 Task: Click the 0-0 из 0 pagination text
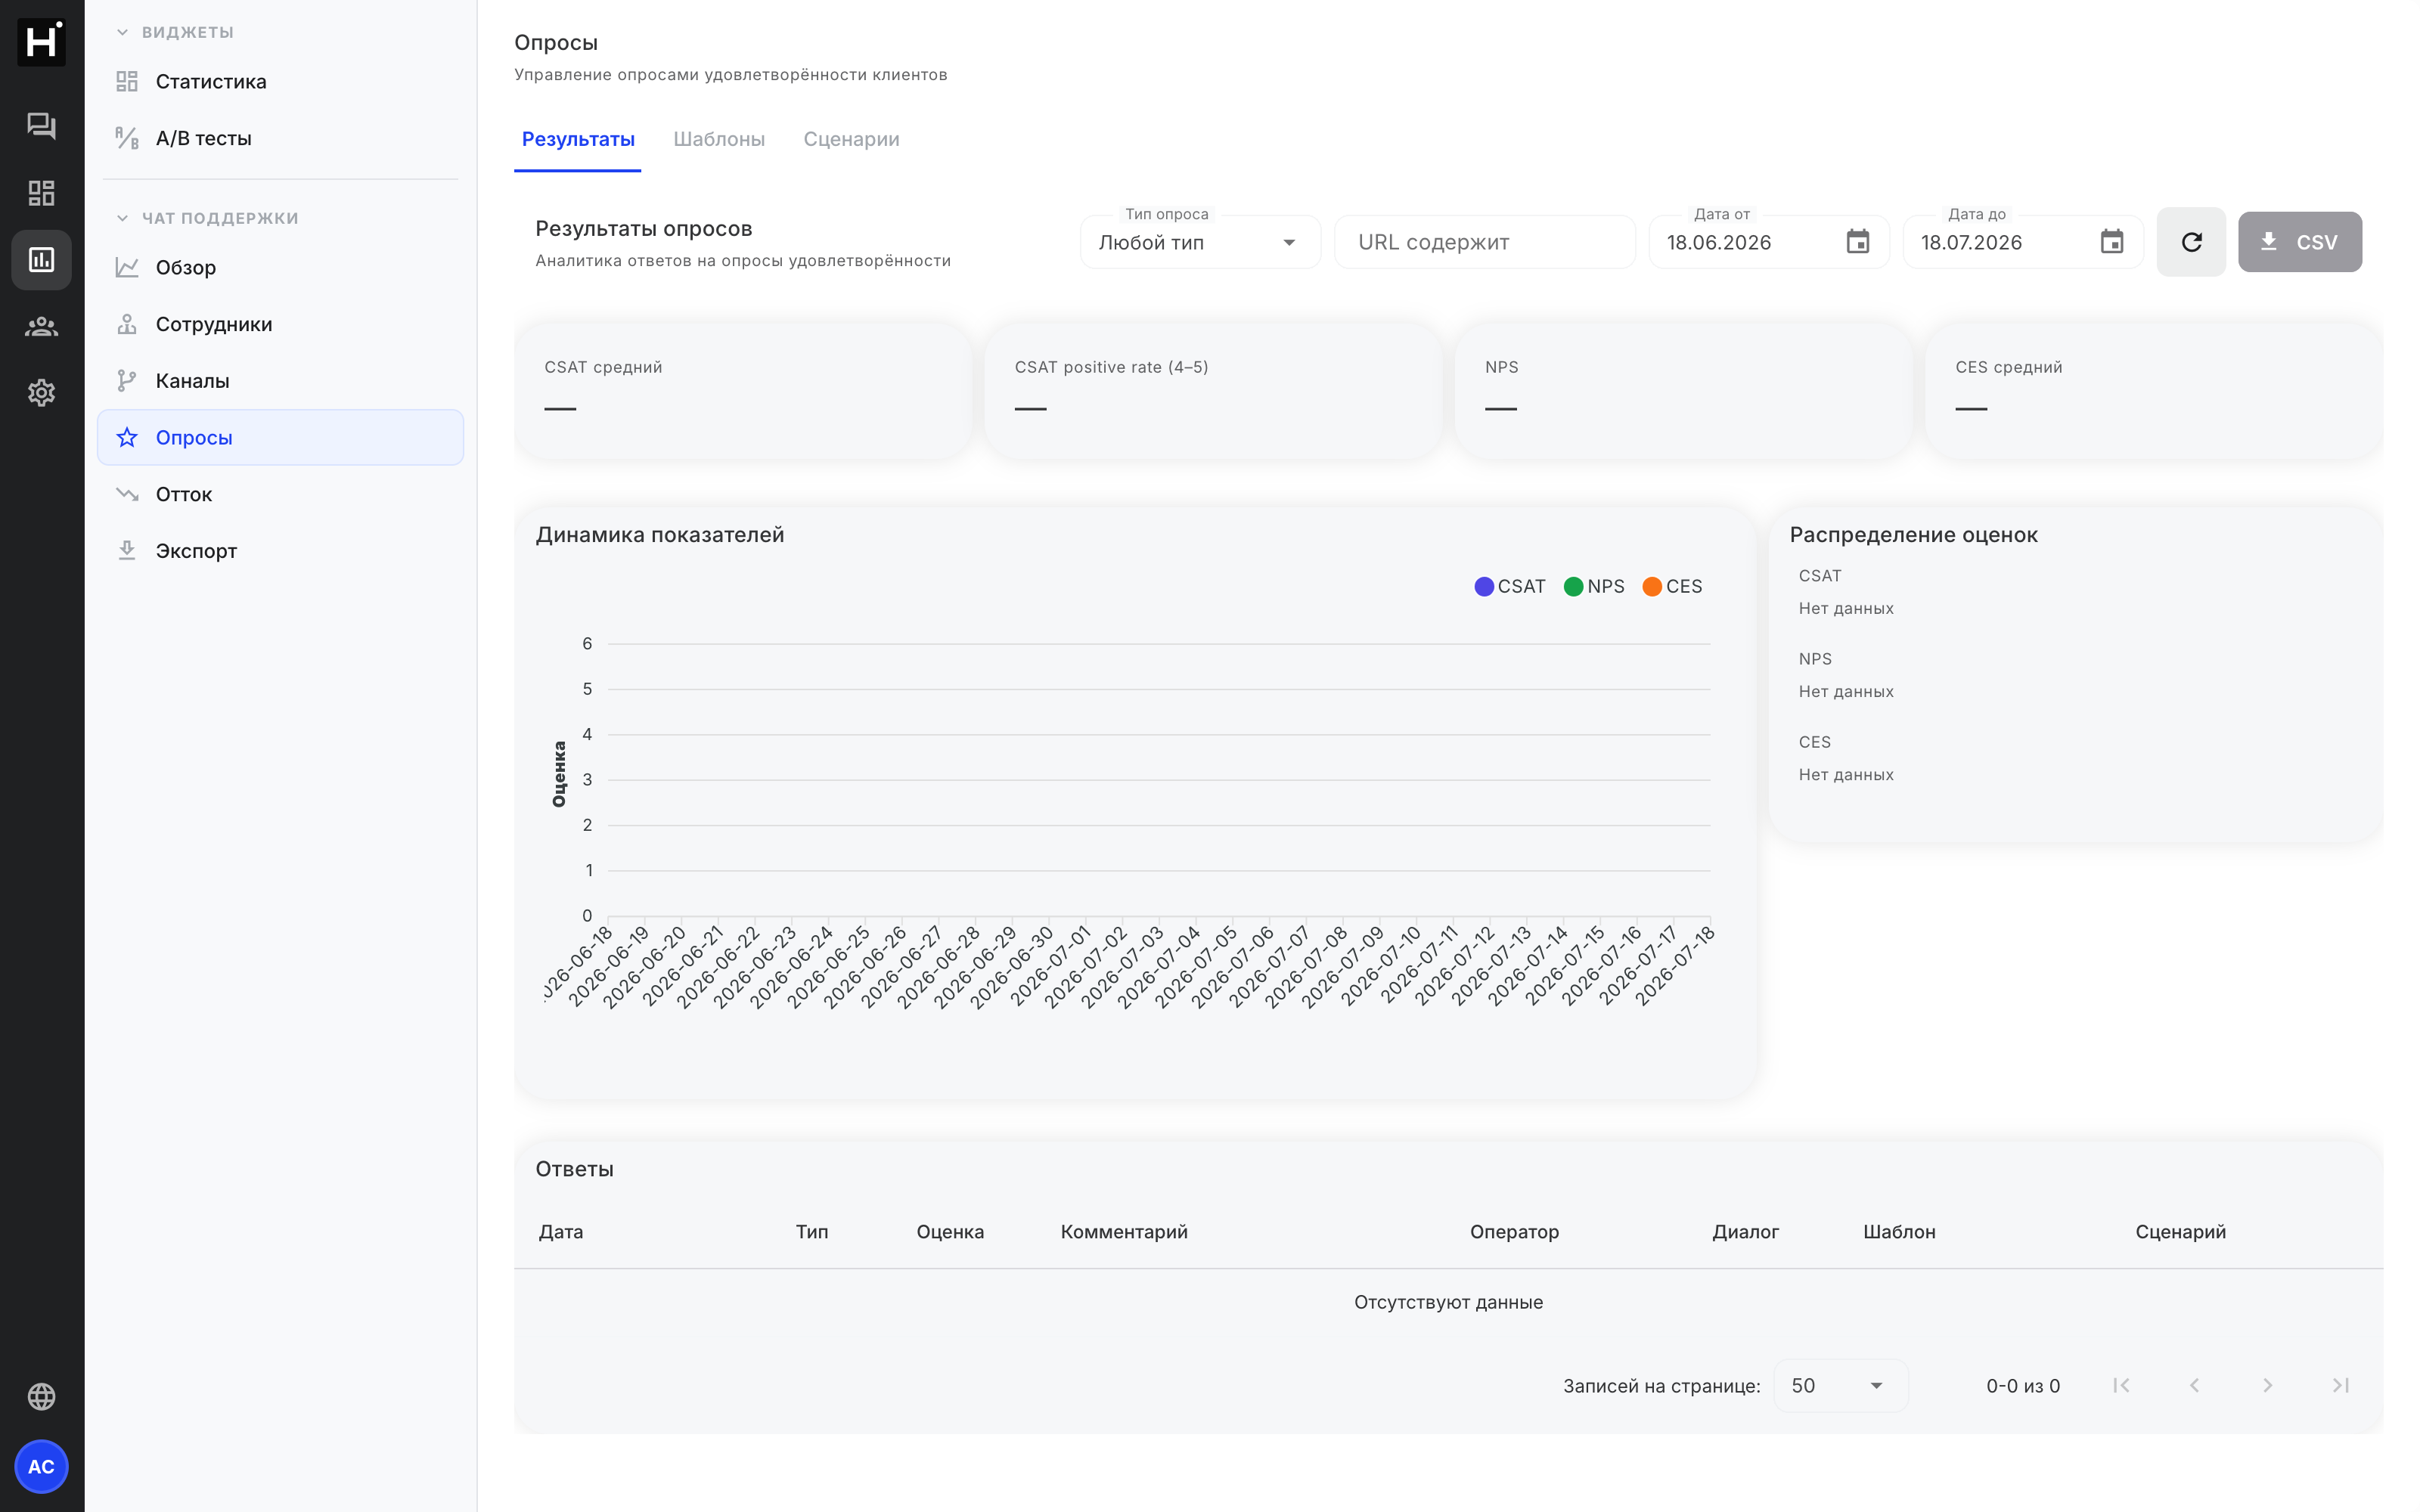[2022, 1385]
